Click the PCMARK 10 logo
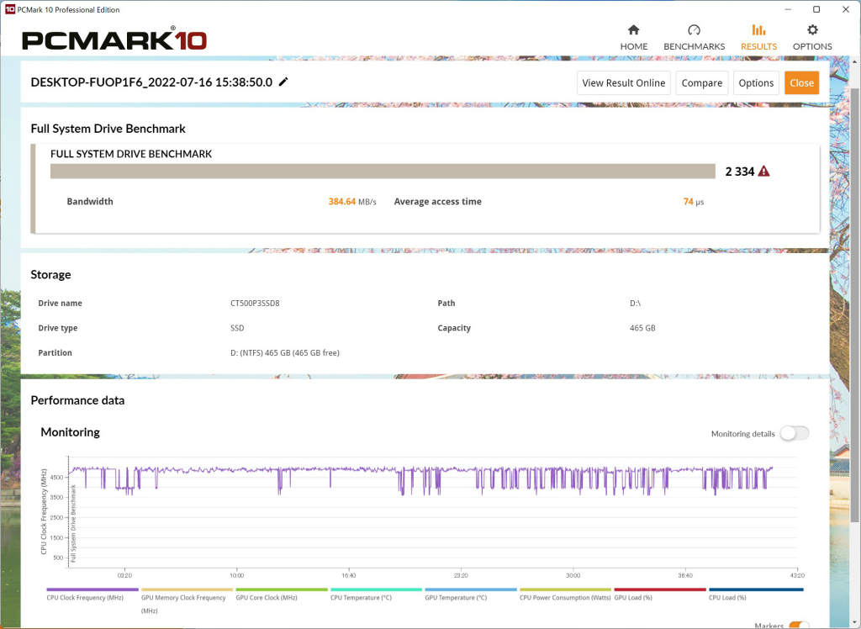Viewport: 861px width, 629px height. pos(114,40)
